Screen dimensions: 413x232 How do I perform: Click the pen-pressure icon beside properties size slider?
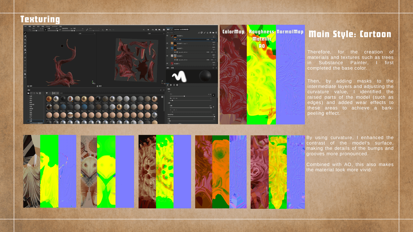pos(213,95)
